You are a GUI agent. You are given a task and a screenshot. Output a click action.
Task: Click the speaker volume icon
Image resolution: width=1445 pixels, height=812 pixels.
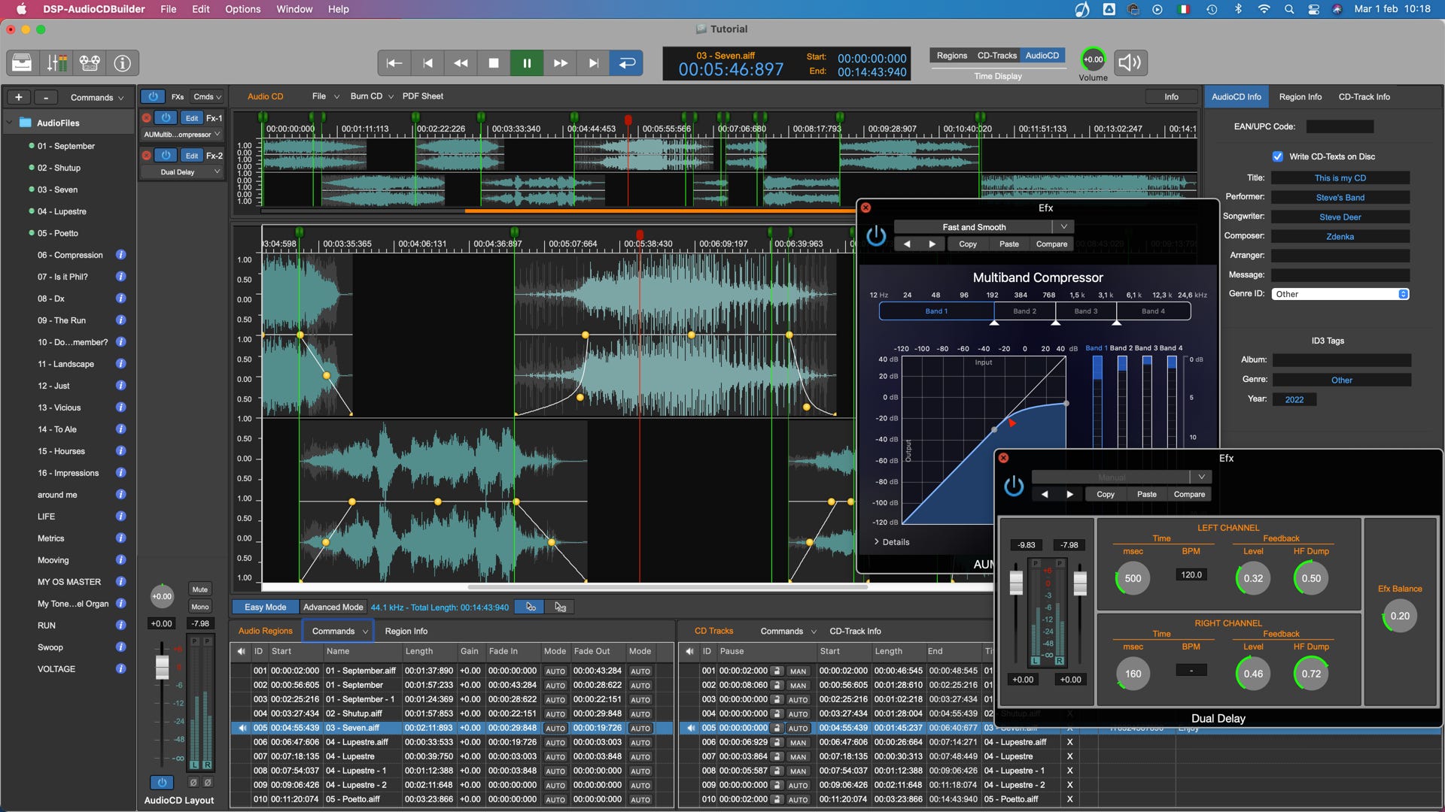click(1130, 62)
